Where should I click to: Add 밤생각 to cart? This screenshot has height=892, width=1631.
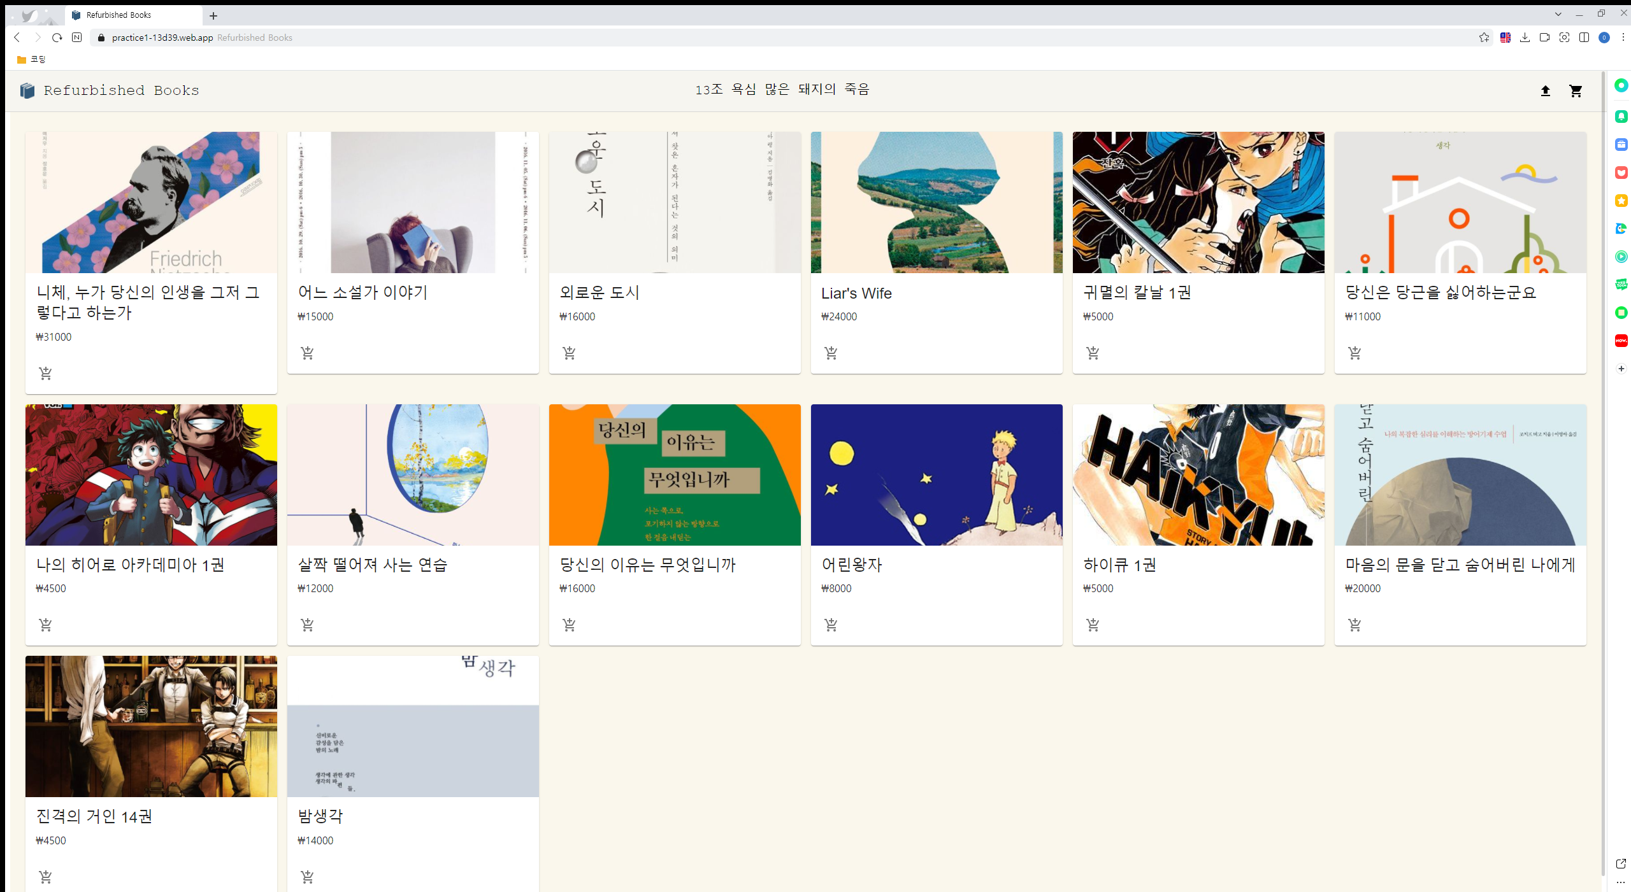[x=308, y=876]
